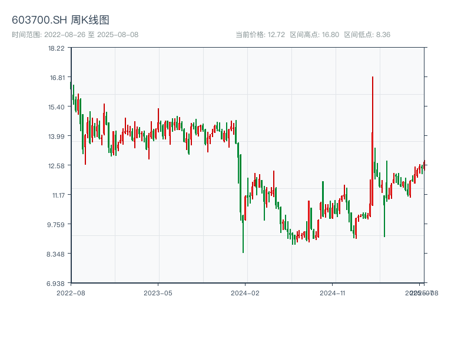This screenshot has width=471, height=353.
Task: Click the 11.17 price axis label
Action: [x=57, y=195]
